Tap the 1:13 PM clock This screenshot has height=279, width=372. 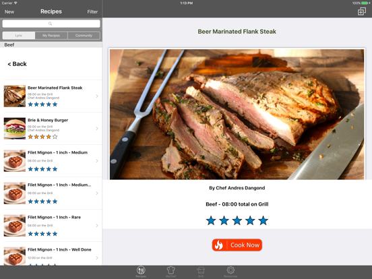(x=186, y=3)
